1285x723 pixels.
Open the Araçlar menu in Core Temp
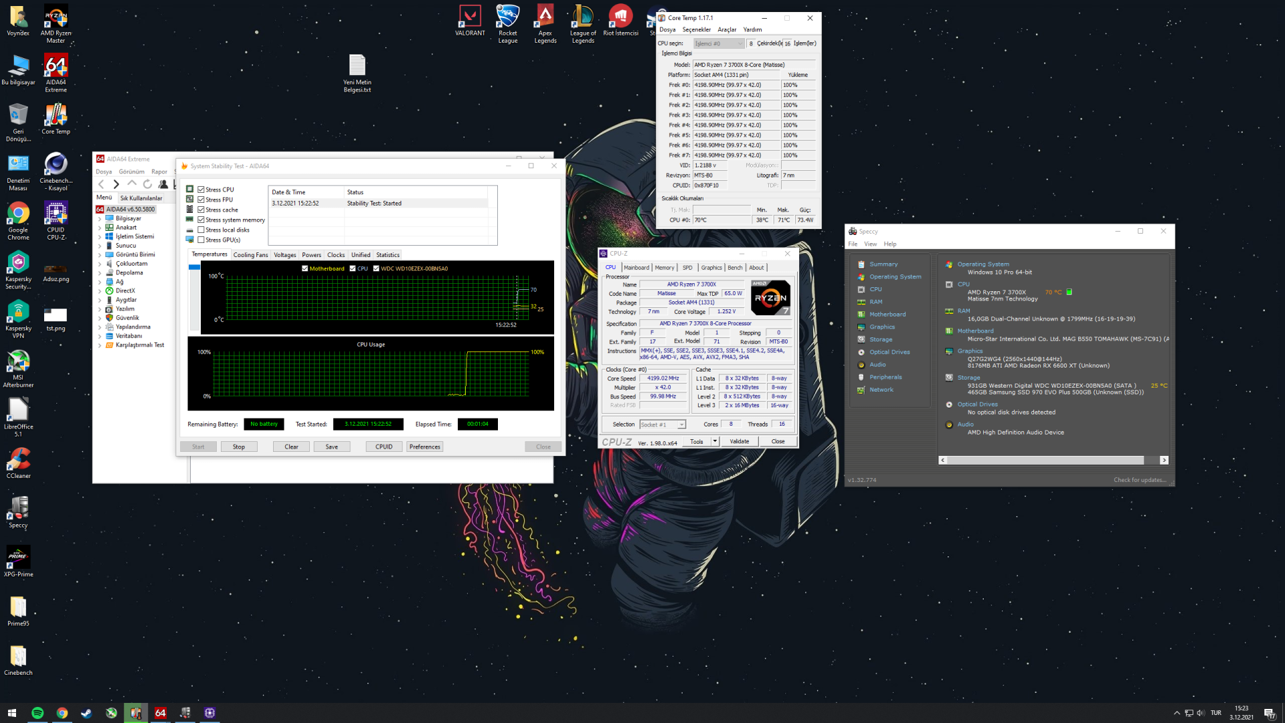(726, 29)
